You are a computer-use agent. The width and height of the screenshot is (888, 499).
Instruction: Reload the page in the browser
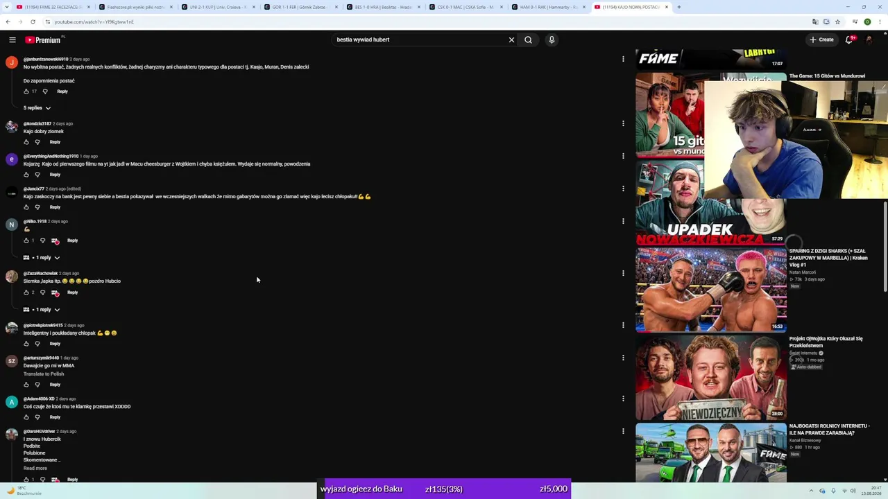point(33,21)
